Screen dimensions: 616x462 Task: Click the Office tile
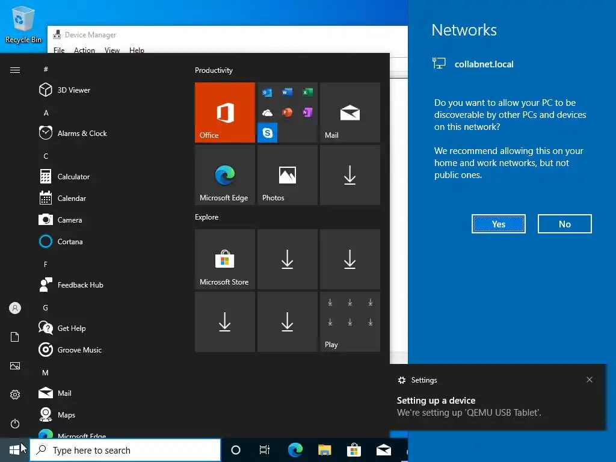[x=225, y=112]
